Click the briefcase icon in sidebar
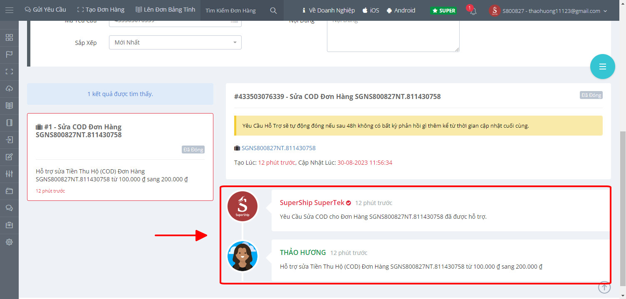Screen dimensions: 626x299 click(9, 225)
